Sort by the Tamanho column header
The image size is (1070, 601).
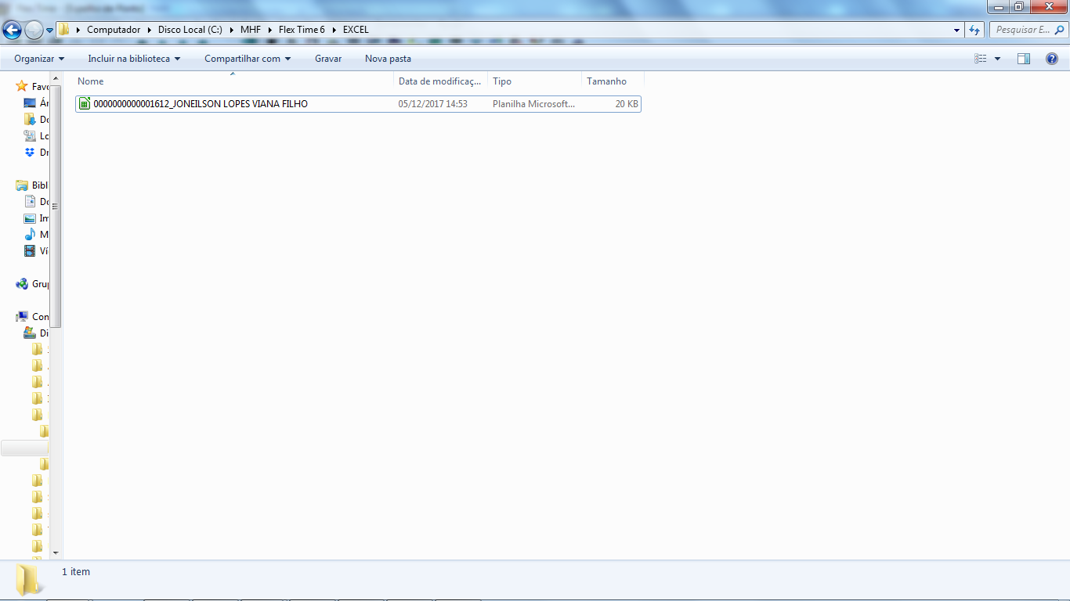(613, 81)
